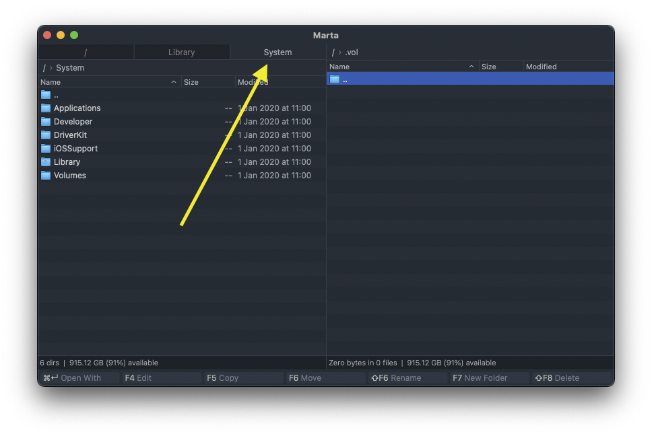This screenshot has width=652, height=436.
Task: Click the iOSSupport folder icon
Action: [x=45, y=148]
